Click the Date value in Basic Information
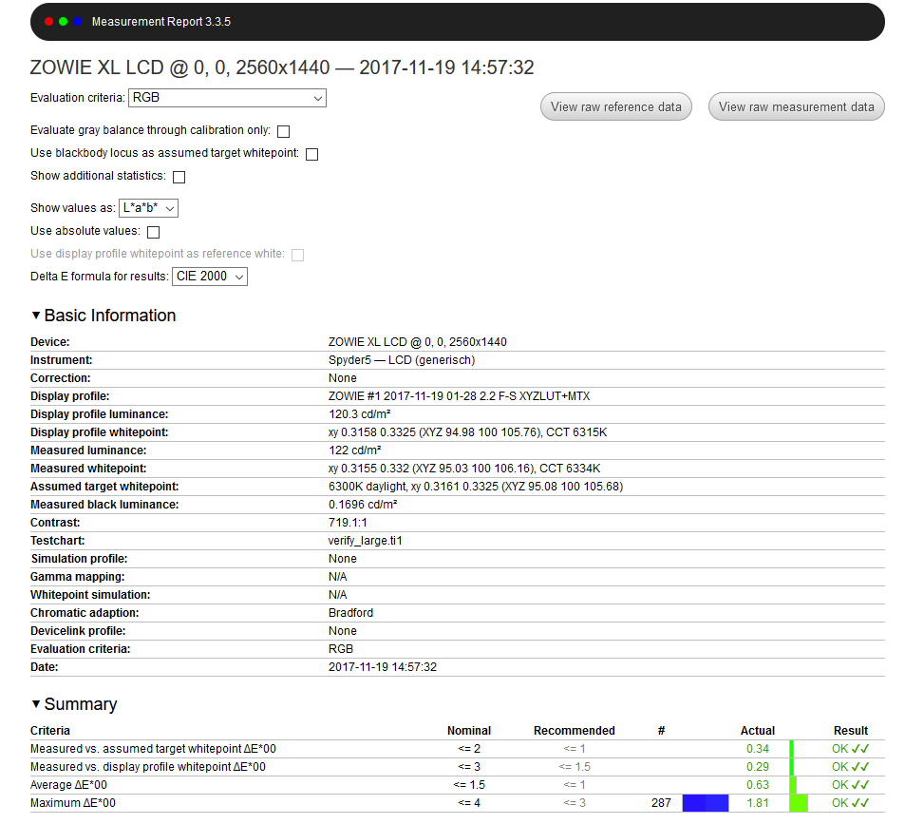Image resolution: width=924 pixels, height=824 pixels. coord(383,667)
